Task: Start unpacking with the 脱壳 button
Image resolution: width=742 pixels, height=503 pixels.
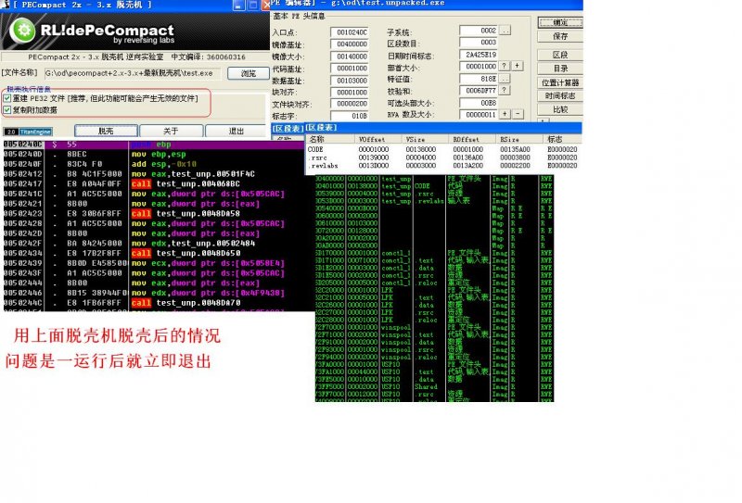Action: [x=106, y=131]
